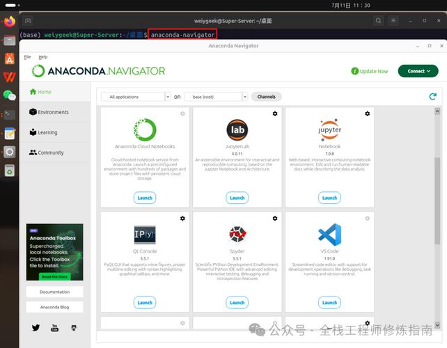The width and height of the screenshot is (447, 348).
Task: Refresh the application list
Action: [433, 97]
